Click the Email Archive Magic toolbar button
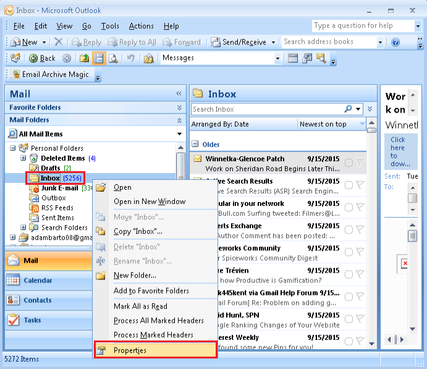427x369 pixels. coord(51,74)
